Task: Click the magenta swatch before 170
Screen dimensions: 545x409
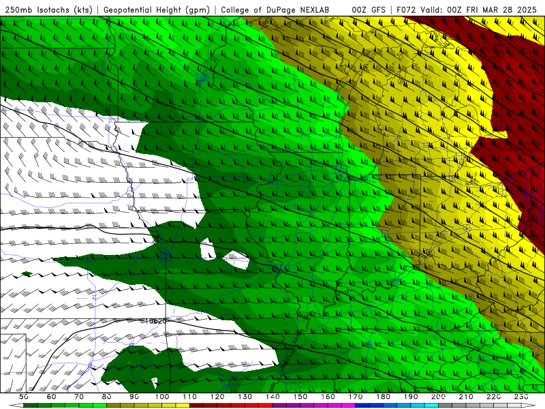Action: [x=348, y=405]
